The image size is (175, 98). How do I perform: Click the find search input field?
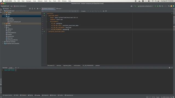click(56, 11)
